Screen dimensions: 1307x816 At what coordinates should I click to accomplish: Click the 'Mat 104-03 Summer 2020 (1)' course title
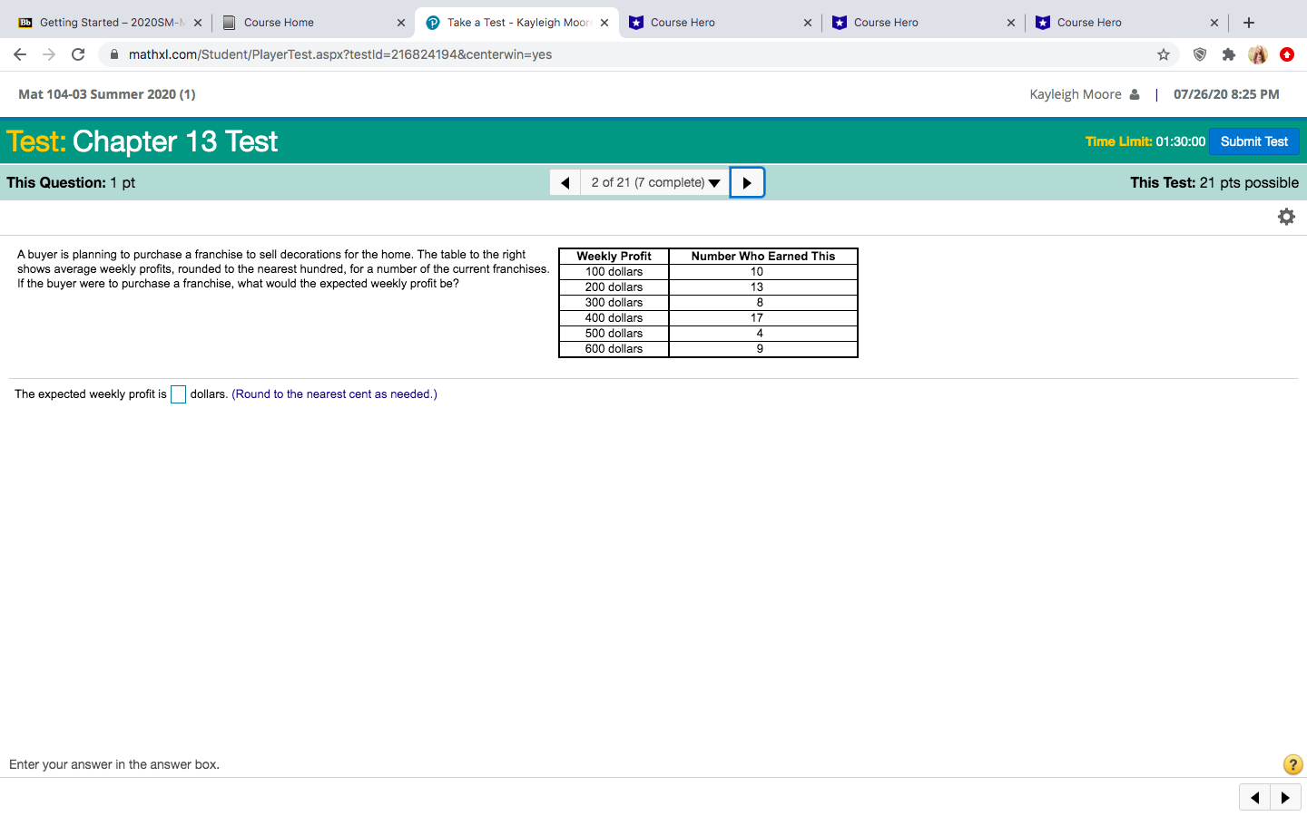[x=107, y=94]
